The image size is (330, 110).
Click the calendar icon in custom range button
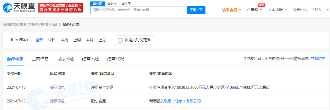tap(120, 40)
